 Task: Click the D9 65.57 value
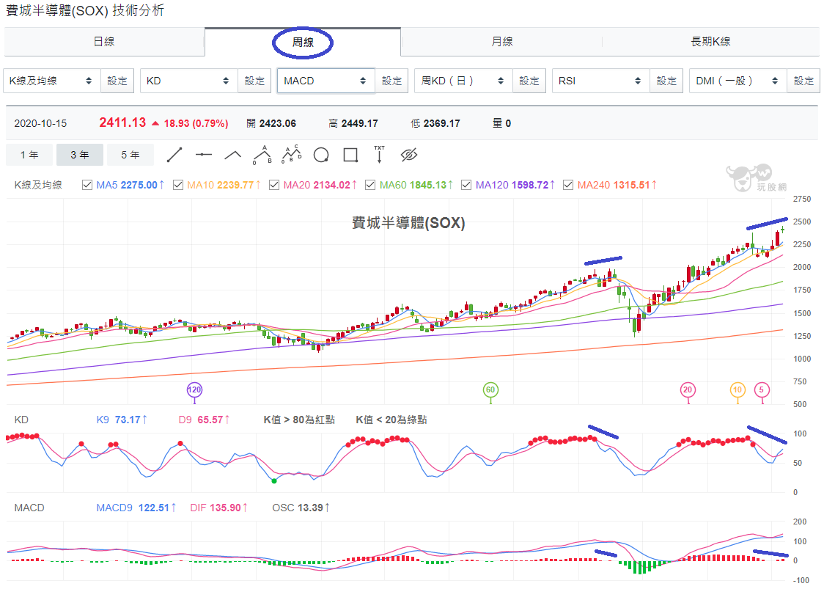[205, 420]
